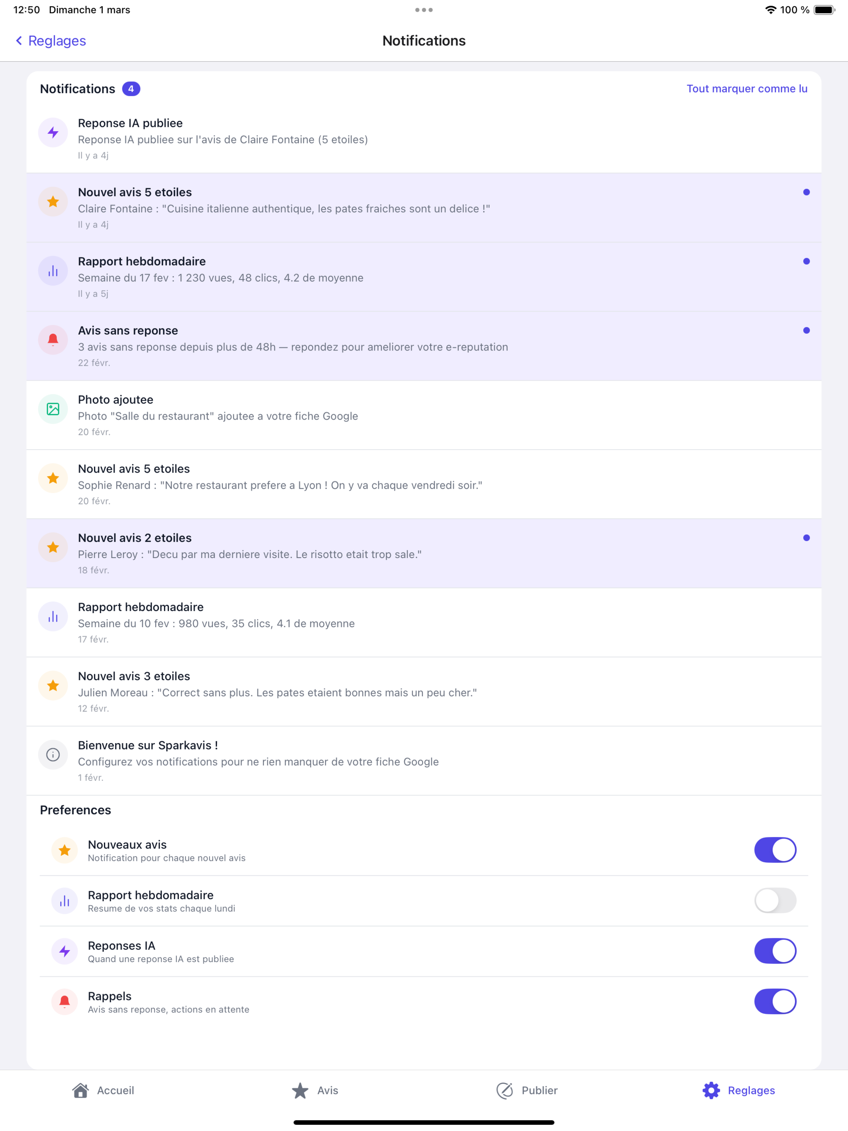Image resolution: width=848 pixels, height=1131 pixels.
Task: Click the info icon on Bienvenue sur Sparkavis
Action: [x=53, y=754]
